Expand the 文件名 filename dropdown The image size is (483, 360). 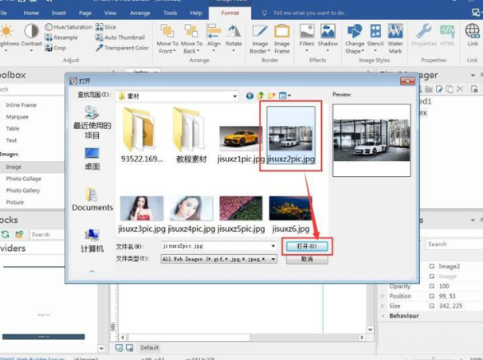(273, 246)
